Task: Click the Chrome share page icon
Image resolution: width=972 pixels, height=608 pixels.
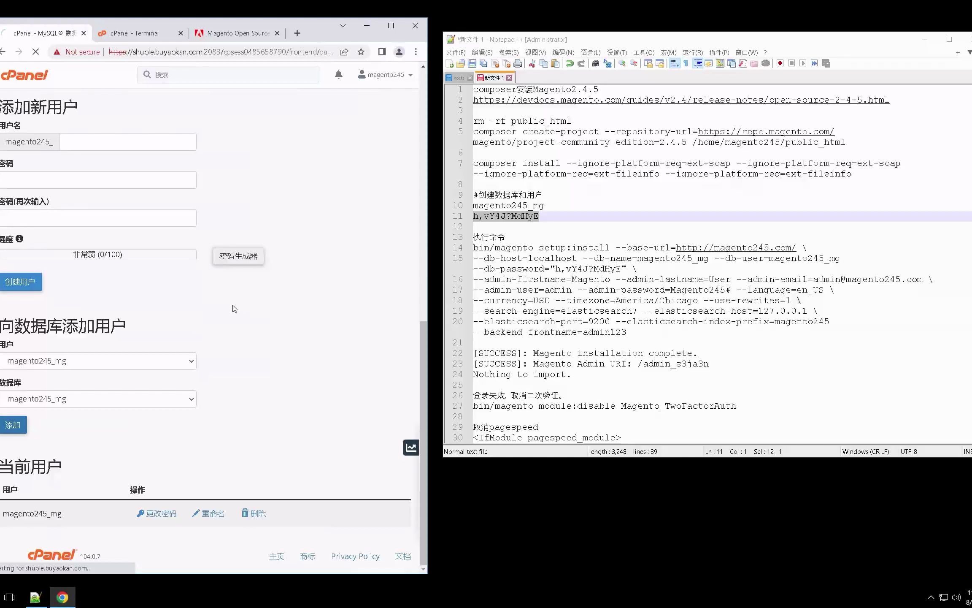Action: tap(344, 52)
